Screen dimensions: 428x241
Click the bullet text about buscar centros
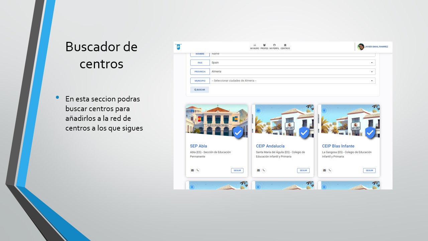104,113
